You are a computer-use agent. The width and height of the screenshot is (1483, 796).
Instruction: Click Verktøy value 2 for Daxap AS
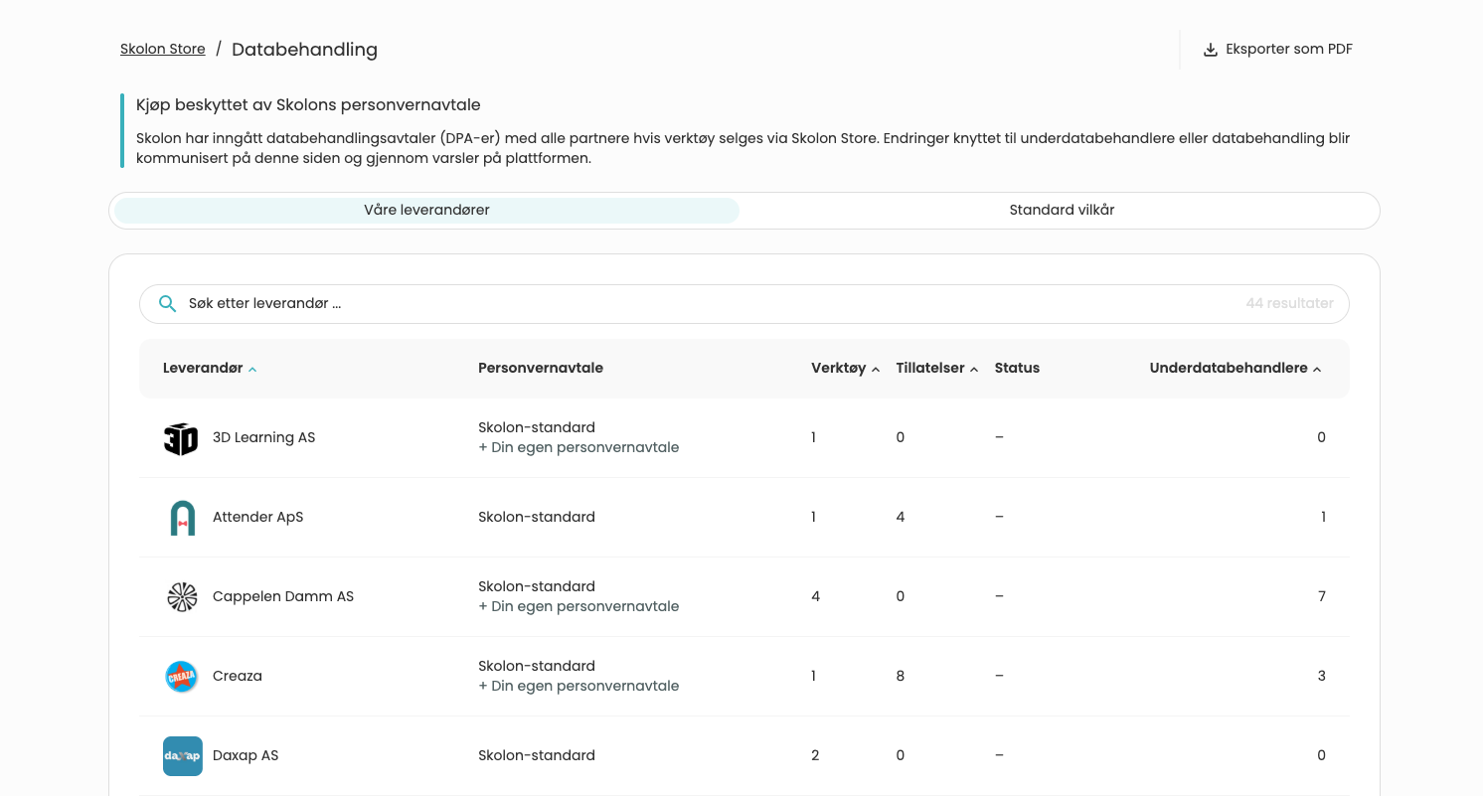click(815, 756)
